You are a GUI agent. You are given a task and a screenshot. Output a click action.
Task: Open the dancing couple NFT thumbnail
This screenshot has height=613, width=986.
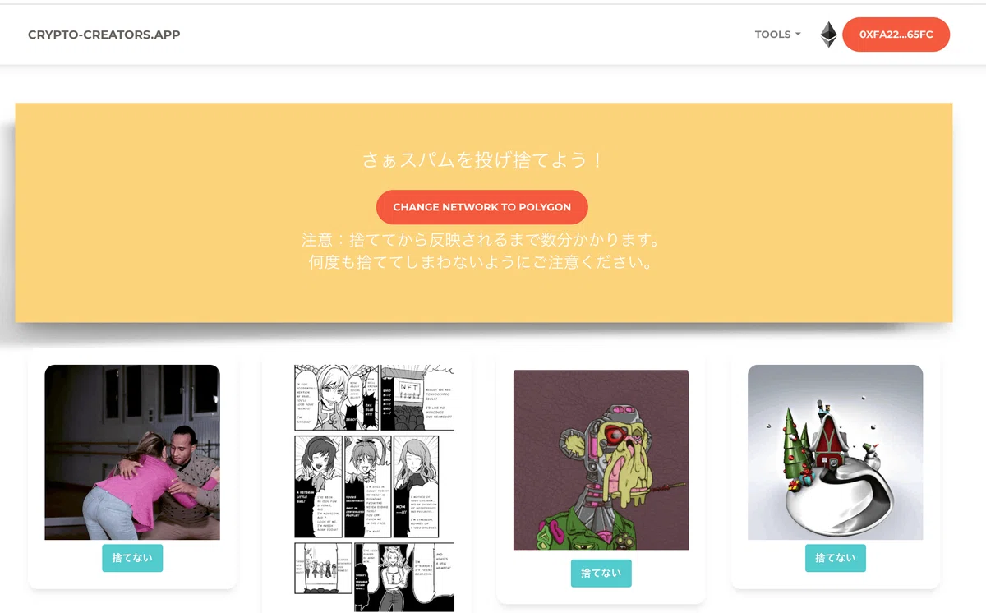[x=132, y=452]
